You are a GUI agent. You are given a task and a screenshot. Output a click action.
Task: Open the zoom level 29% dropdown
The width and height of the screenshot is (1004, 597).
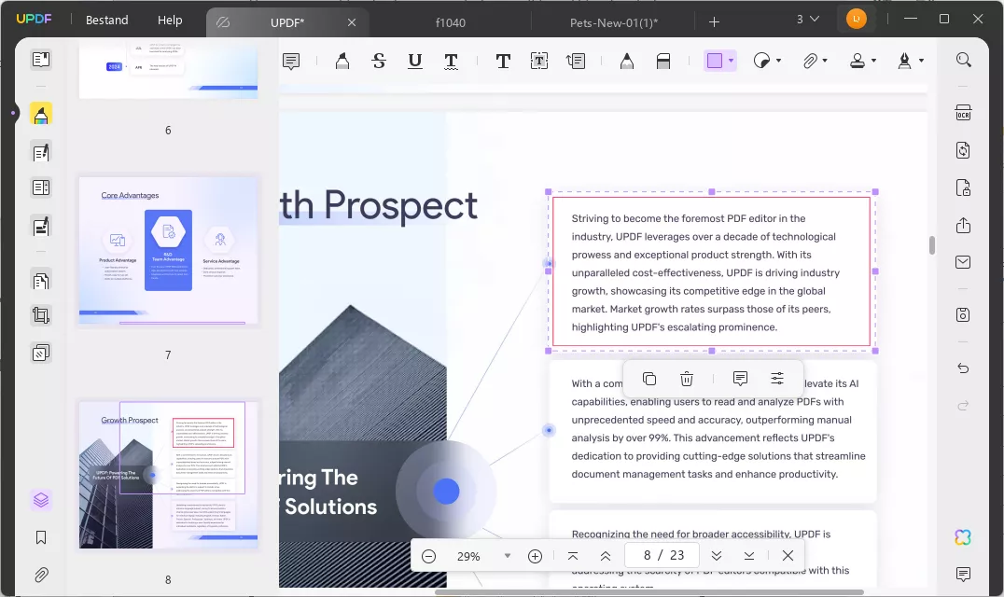507,556
